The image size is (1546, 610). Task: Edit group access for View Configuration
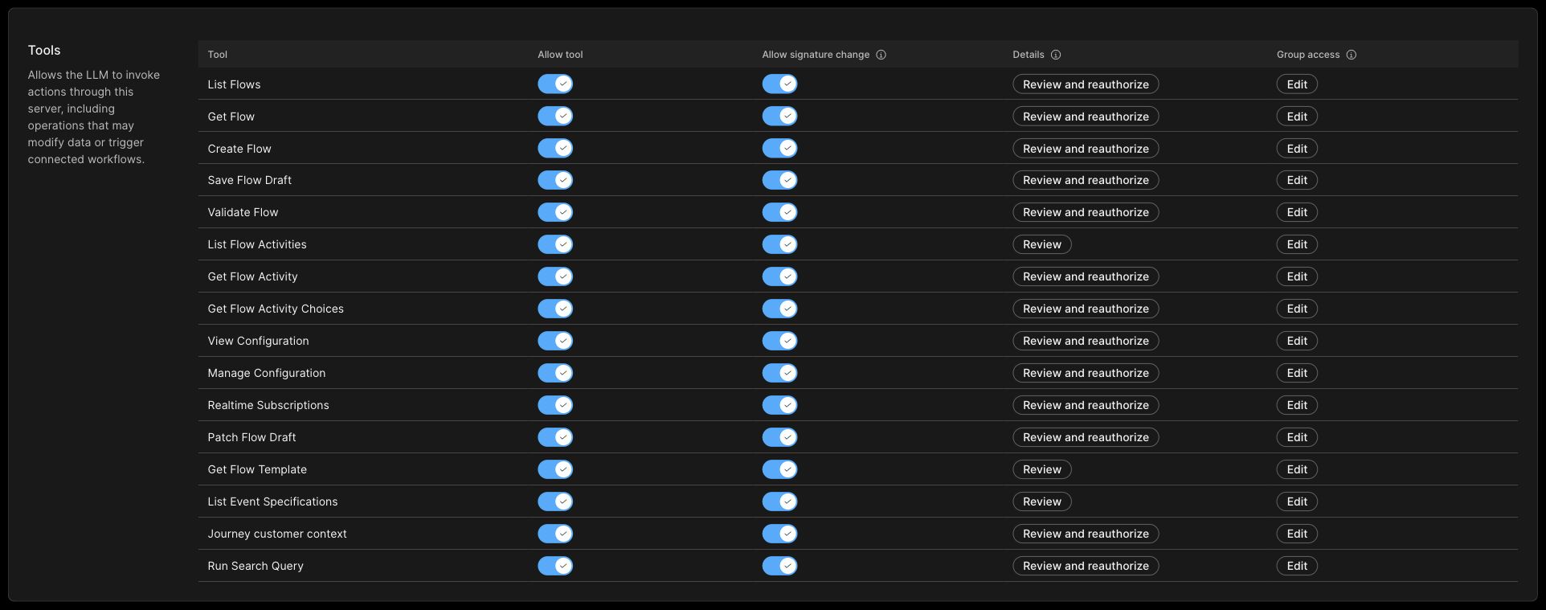coord(1297,341)
